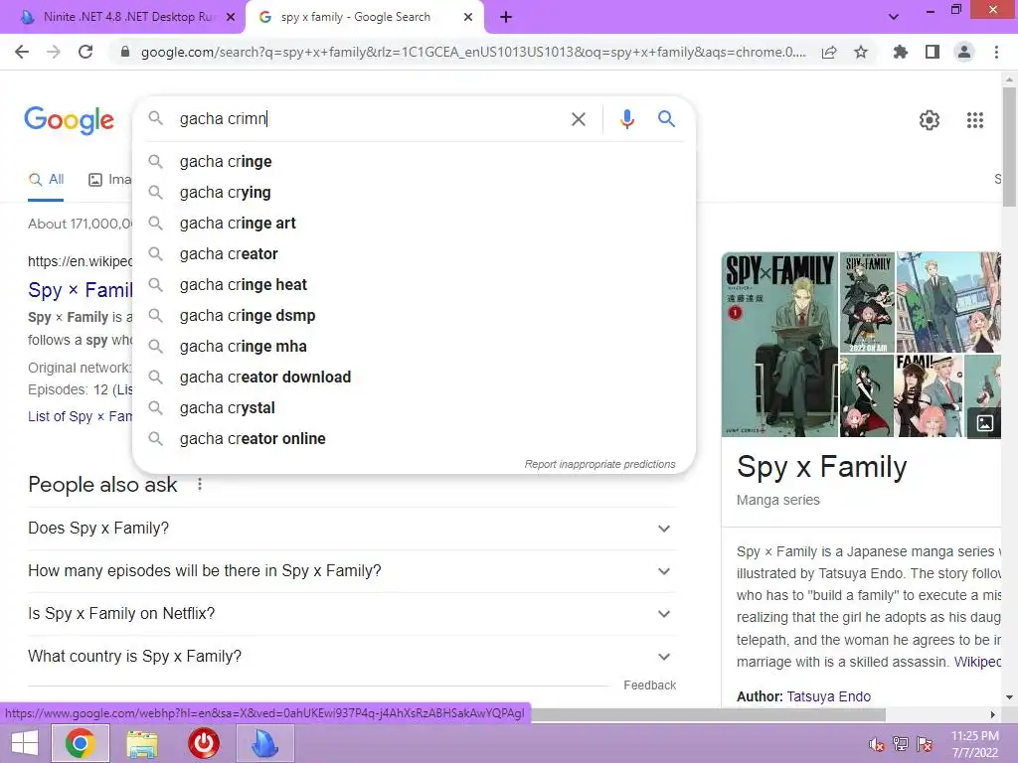Open Chrome three-dot menu
This screenshot has height=763, width=1018.
coord(996,52)
